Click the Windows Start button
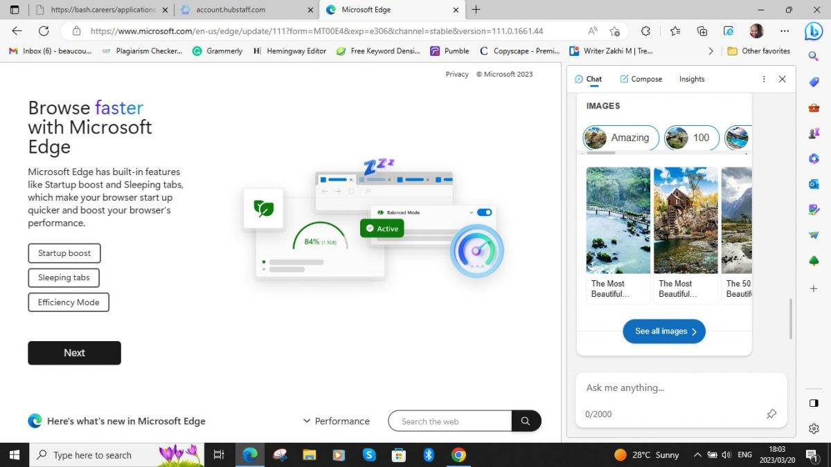This screenshot has height=467, width=831. [15, 455]
